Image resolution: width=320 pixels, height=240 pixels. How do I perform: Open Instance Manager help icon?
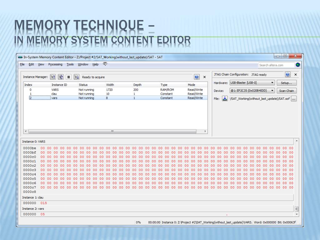[197, 77]
